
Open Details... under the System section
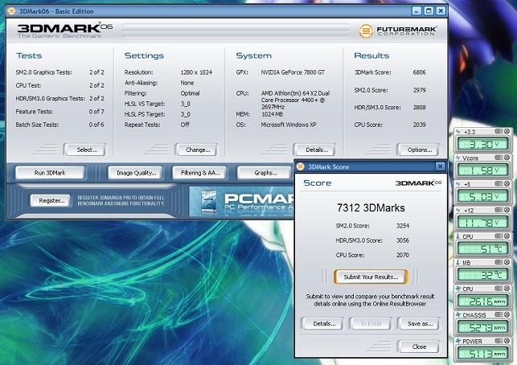pos(314,150)
